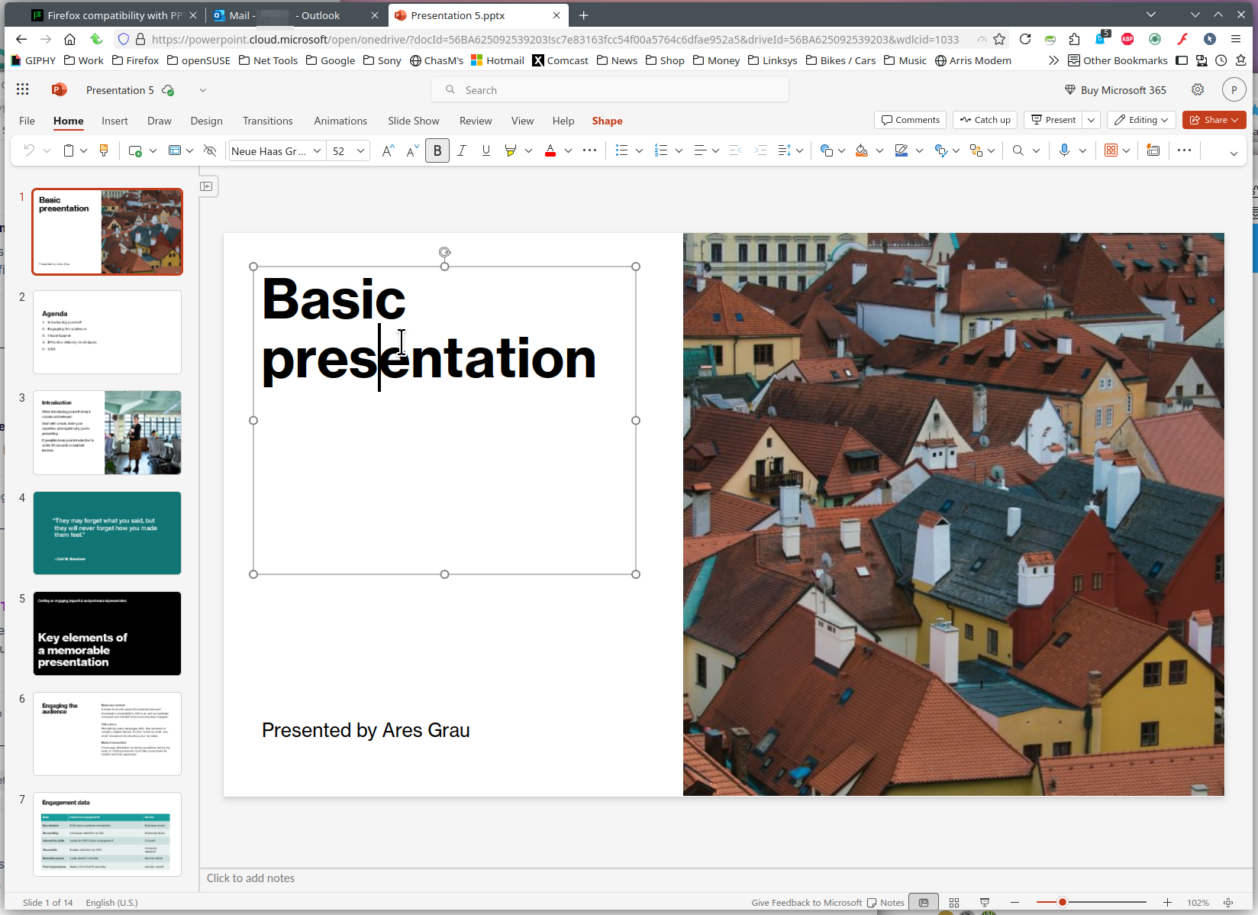Click the zoom slider handle

(x=1062, y=902)
